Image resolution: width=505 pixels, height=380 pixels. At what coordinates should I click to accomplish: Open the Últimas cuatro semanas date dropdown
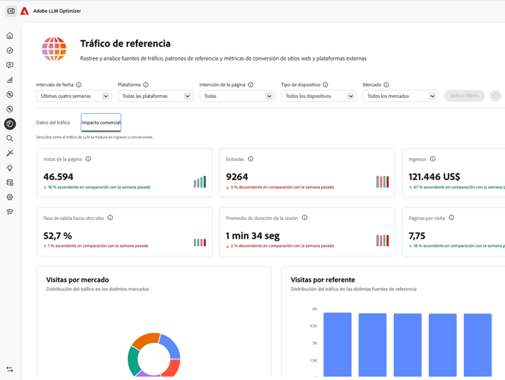tap(74, 96)
